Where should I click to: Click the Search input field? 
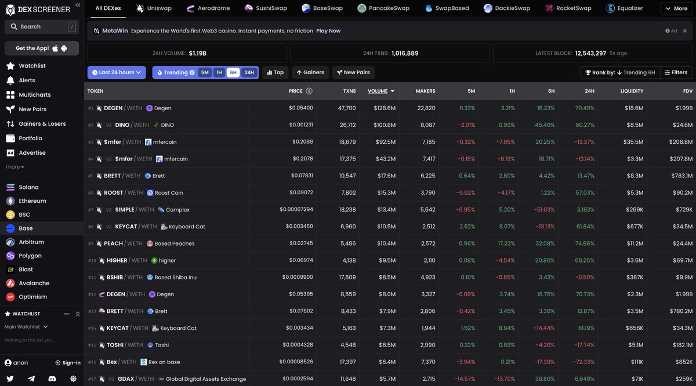(42, 27)
